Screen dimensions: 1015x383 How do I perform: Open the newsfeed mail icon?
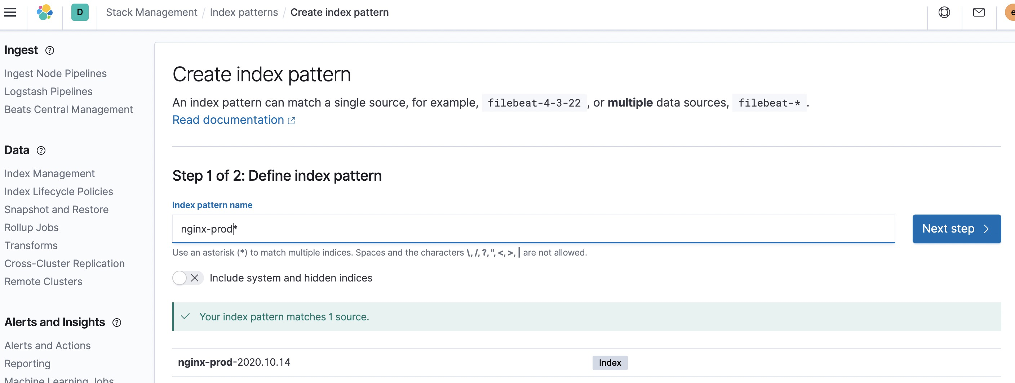coord(978,13)
